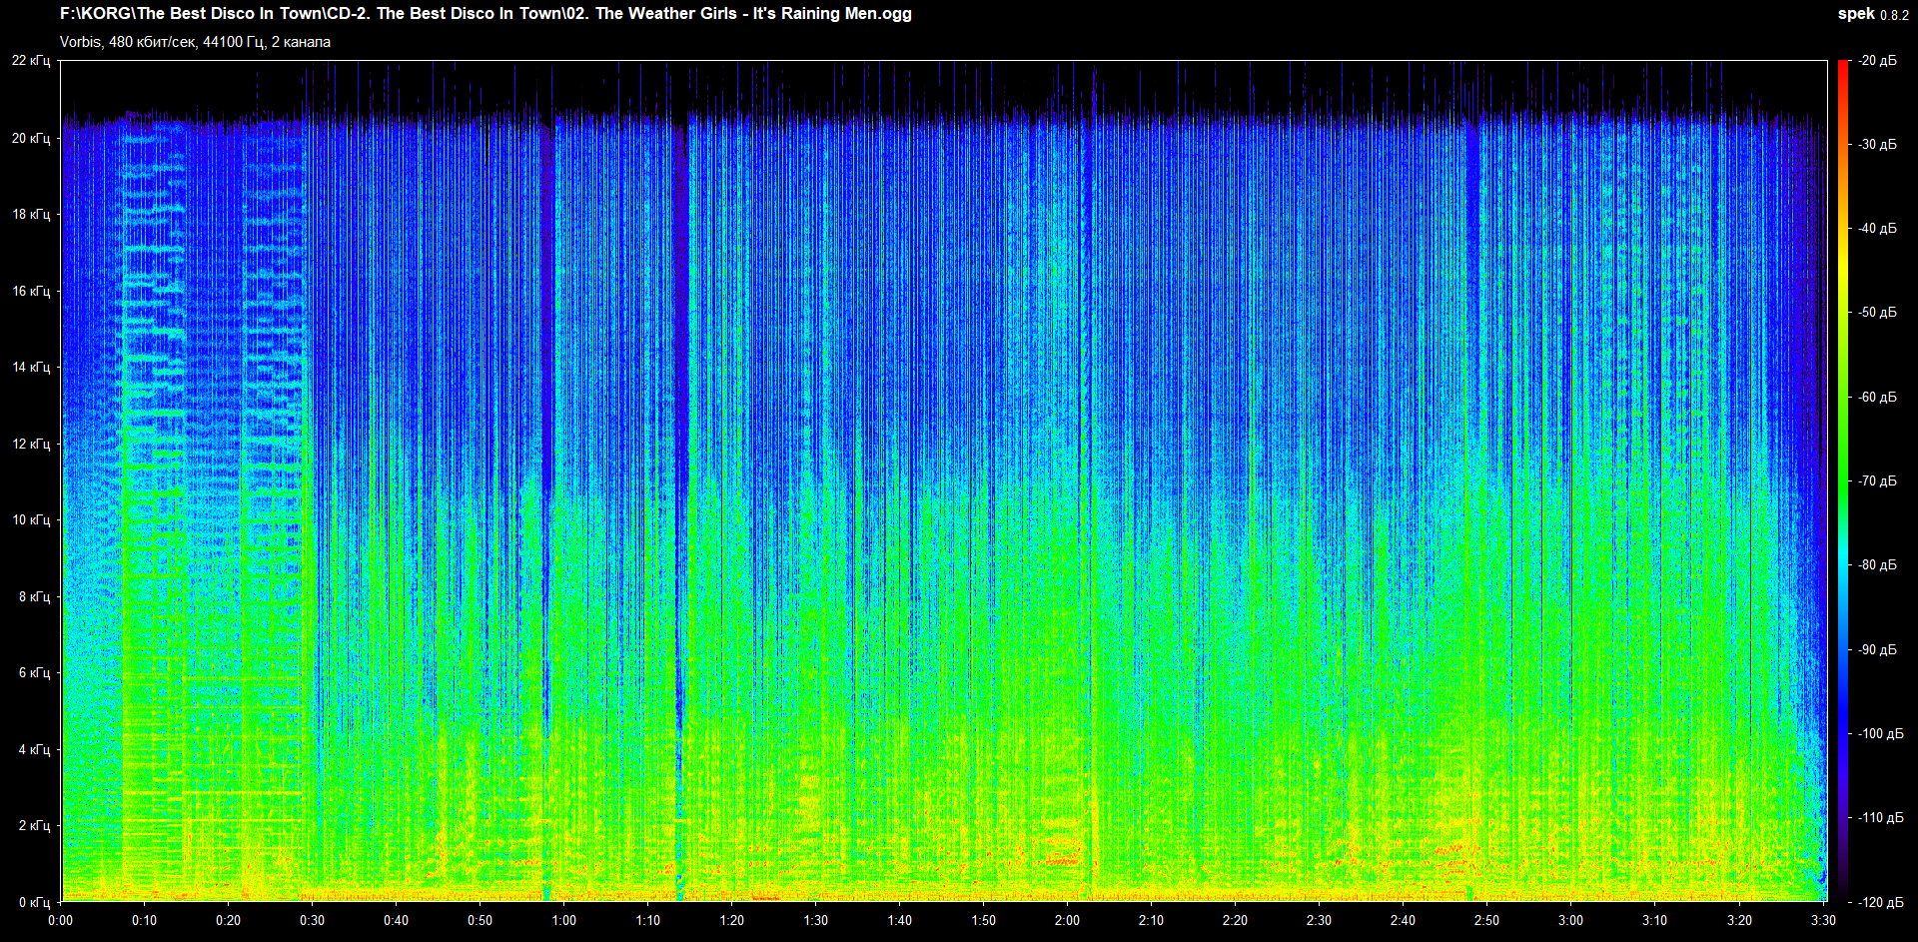Click the 20 кГц frequency label
This screenshot has width=1918, height=942.
(31, 138)
